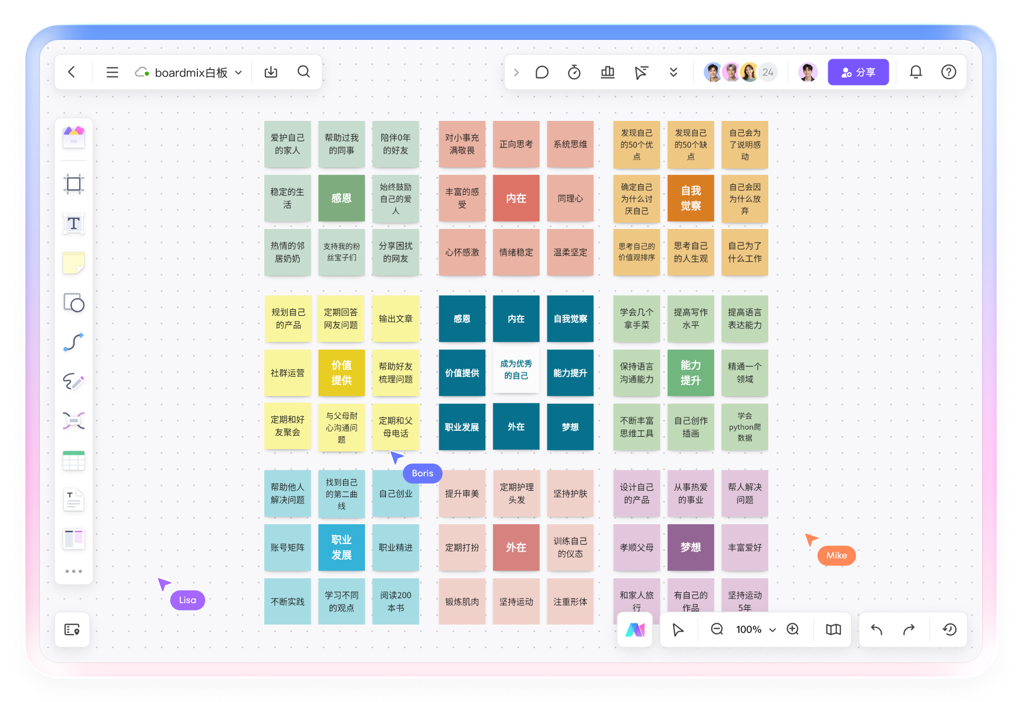Select the Text tool
Screen dimensions: 1022x702
(x=73, y=224)
